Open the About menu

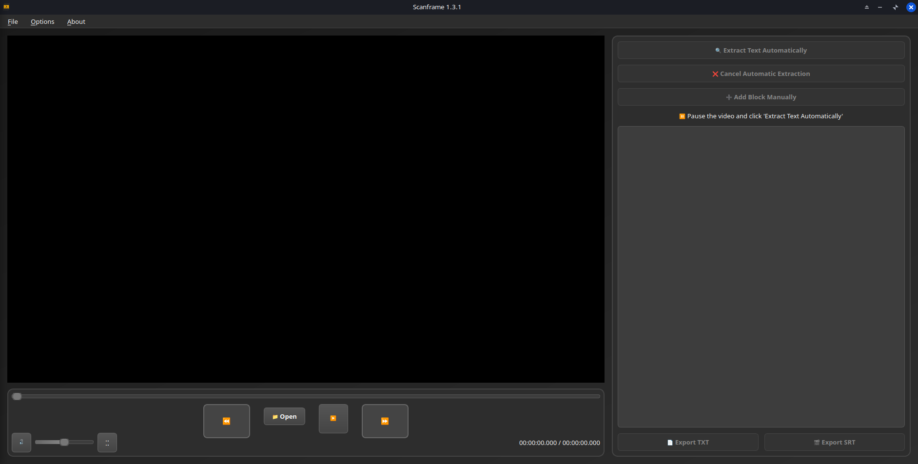[76, 21]
